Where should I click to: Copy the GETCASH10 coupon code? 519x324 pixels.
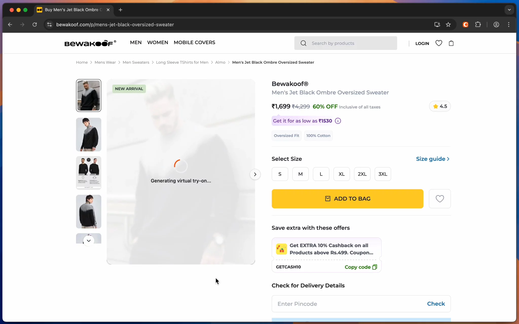click(x=361, y=267)
